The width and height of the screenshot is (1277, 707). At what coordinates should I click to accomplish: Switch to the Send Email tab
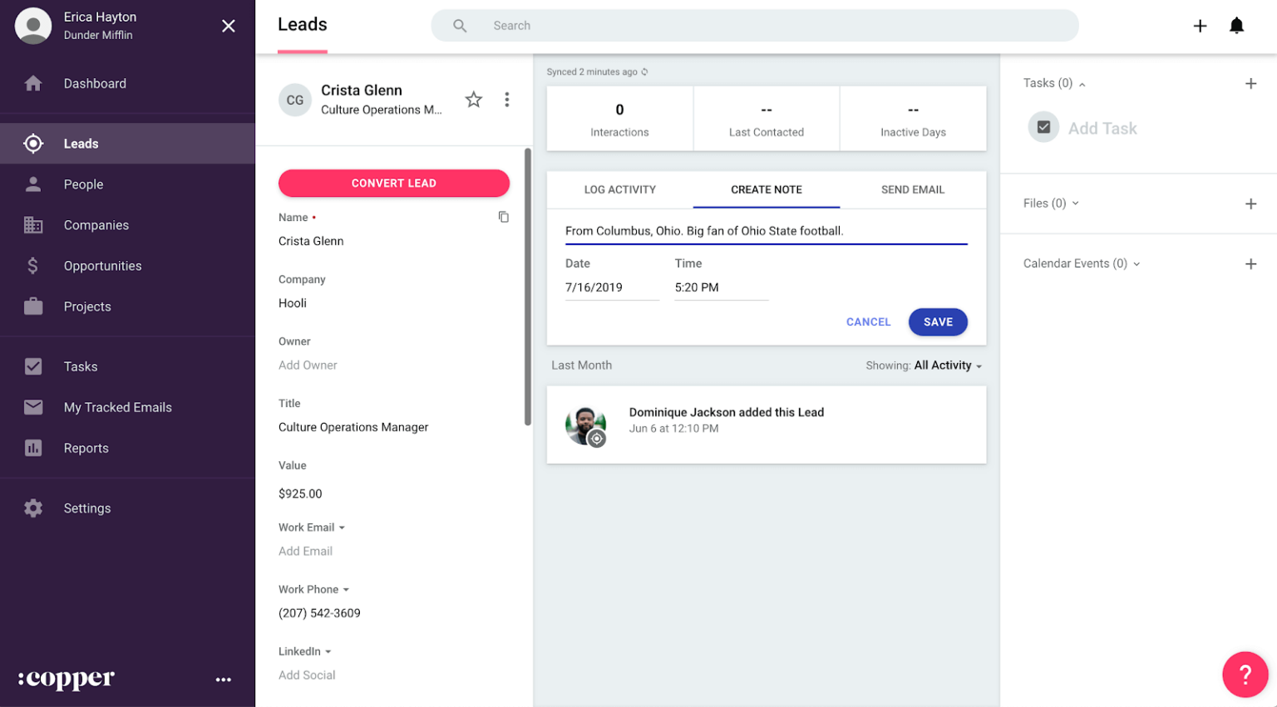pyautogui.click(x=912, y=189)
